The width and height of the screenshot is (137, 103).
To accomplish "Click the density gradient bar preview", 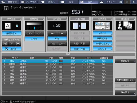I will coord(34,24).
